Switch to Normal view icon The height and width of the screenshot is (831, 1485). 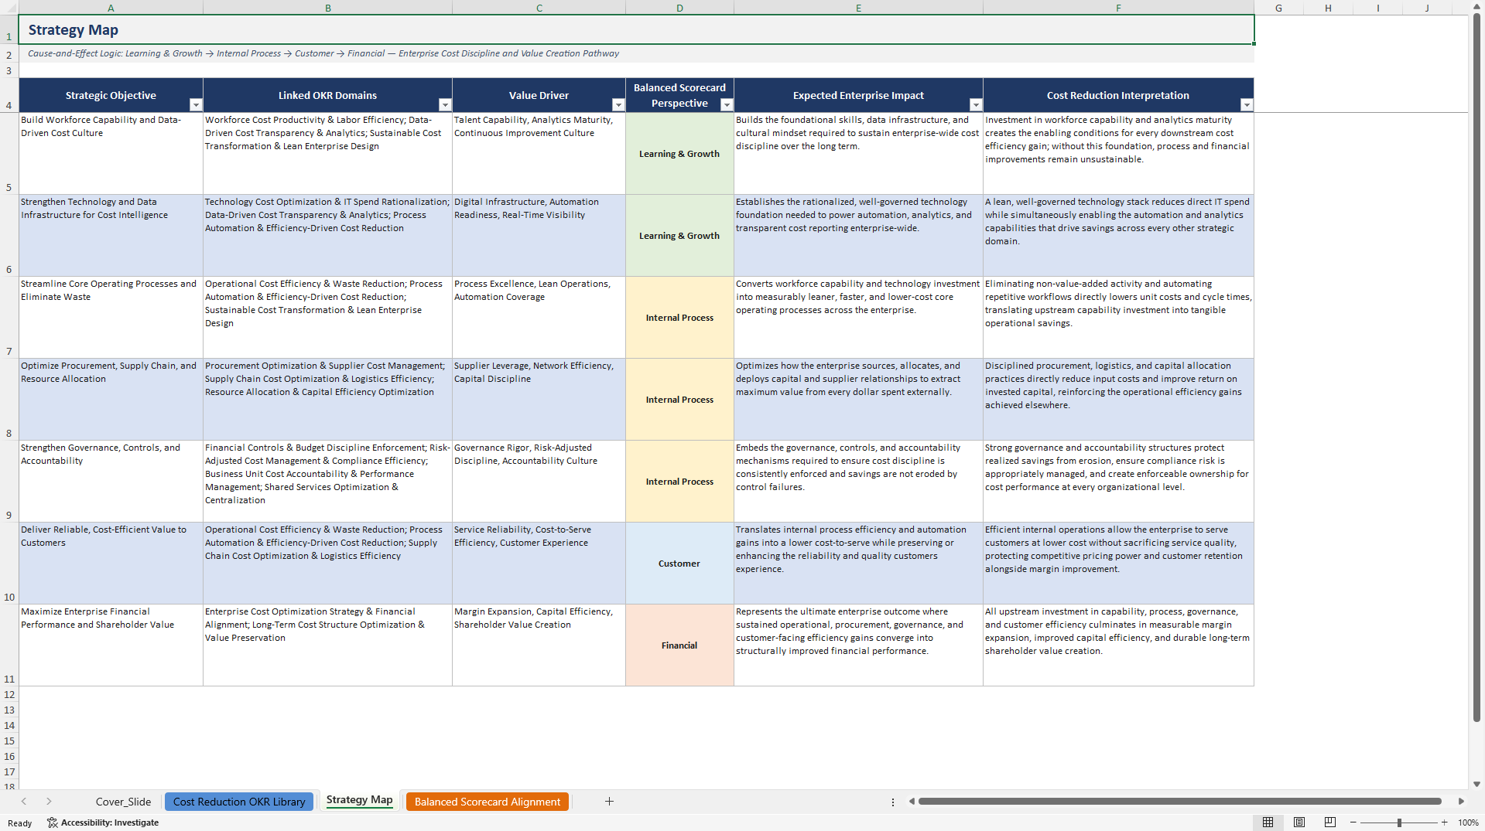[1268, 822]
